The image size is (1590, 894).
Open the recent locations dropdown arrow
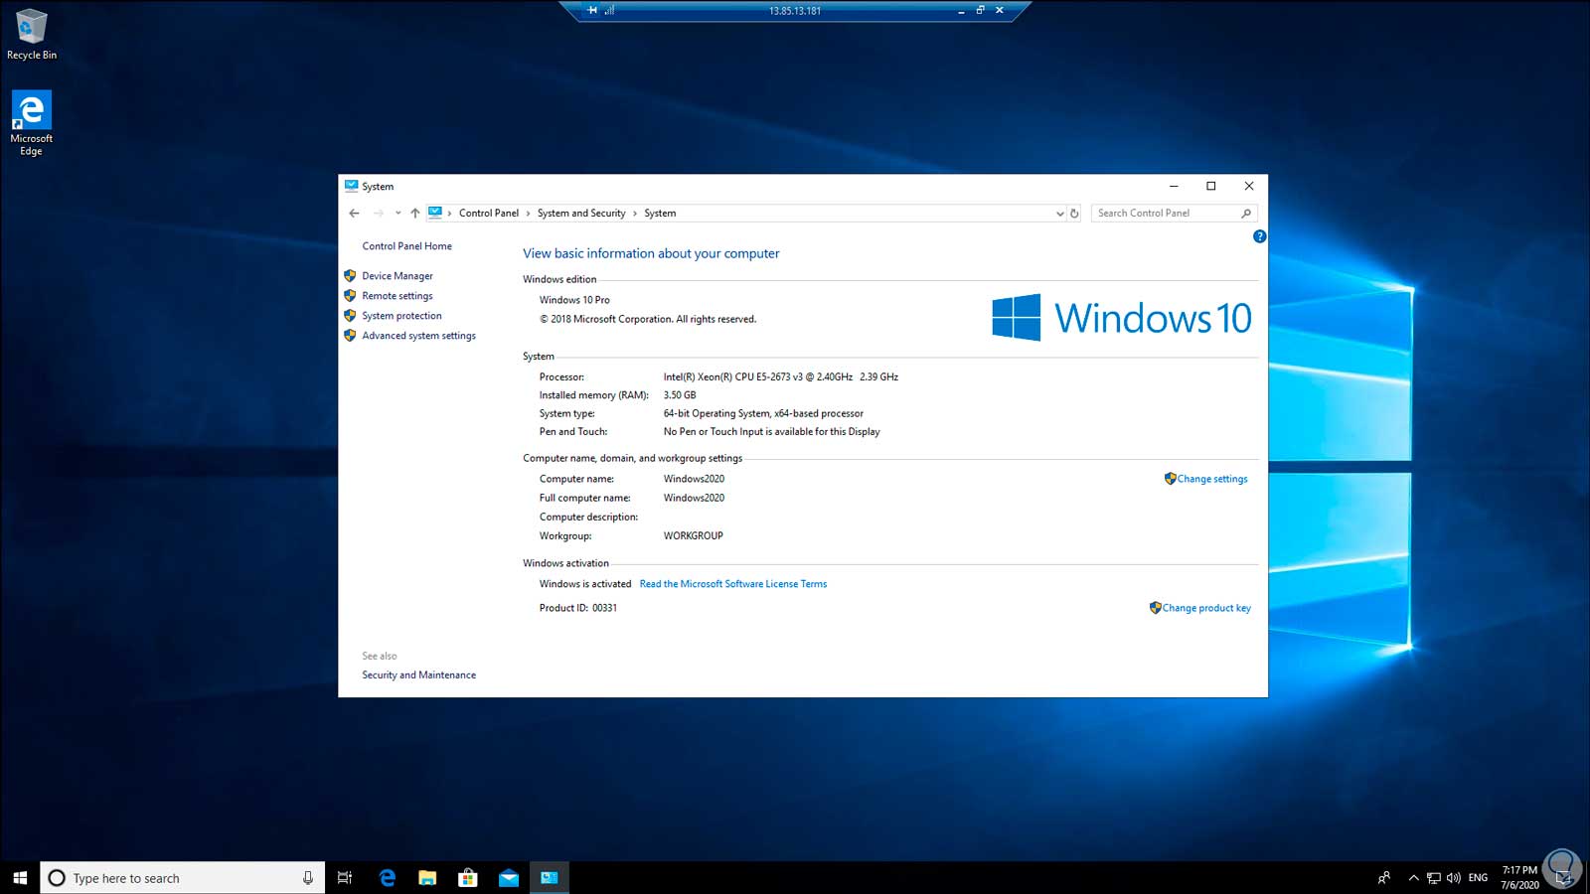point(397,214)
